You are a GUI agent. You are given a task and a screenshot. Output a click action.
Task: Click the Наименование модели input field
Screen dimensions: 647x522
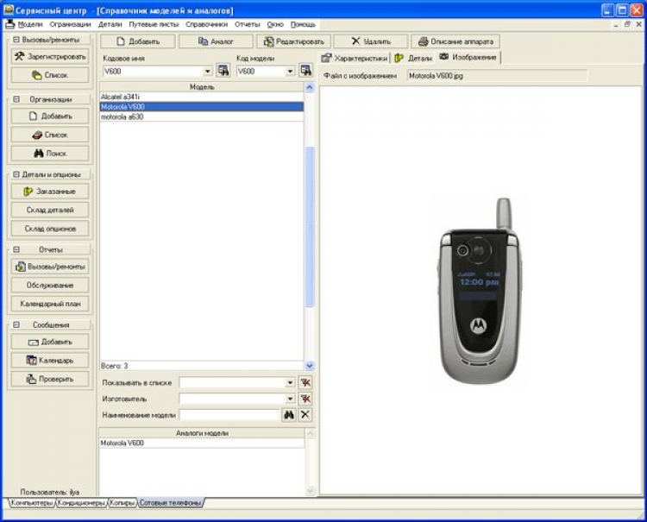[229, 415]
